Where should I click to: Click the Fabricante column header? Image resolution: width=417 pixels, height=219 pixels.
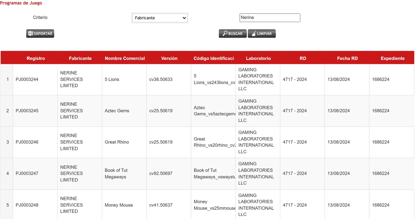point(80,58)
